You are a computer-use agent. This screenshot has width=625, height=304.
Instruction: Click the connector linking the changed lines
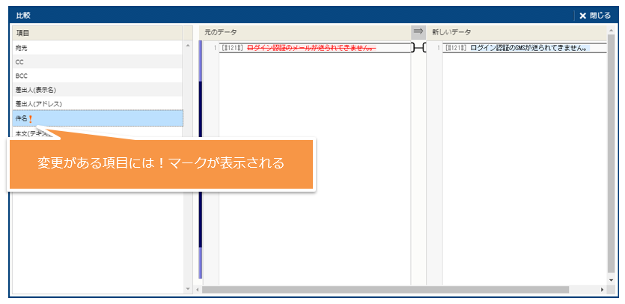pos(418,48)
